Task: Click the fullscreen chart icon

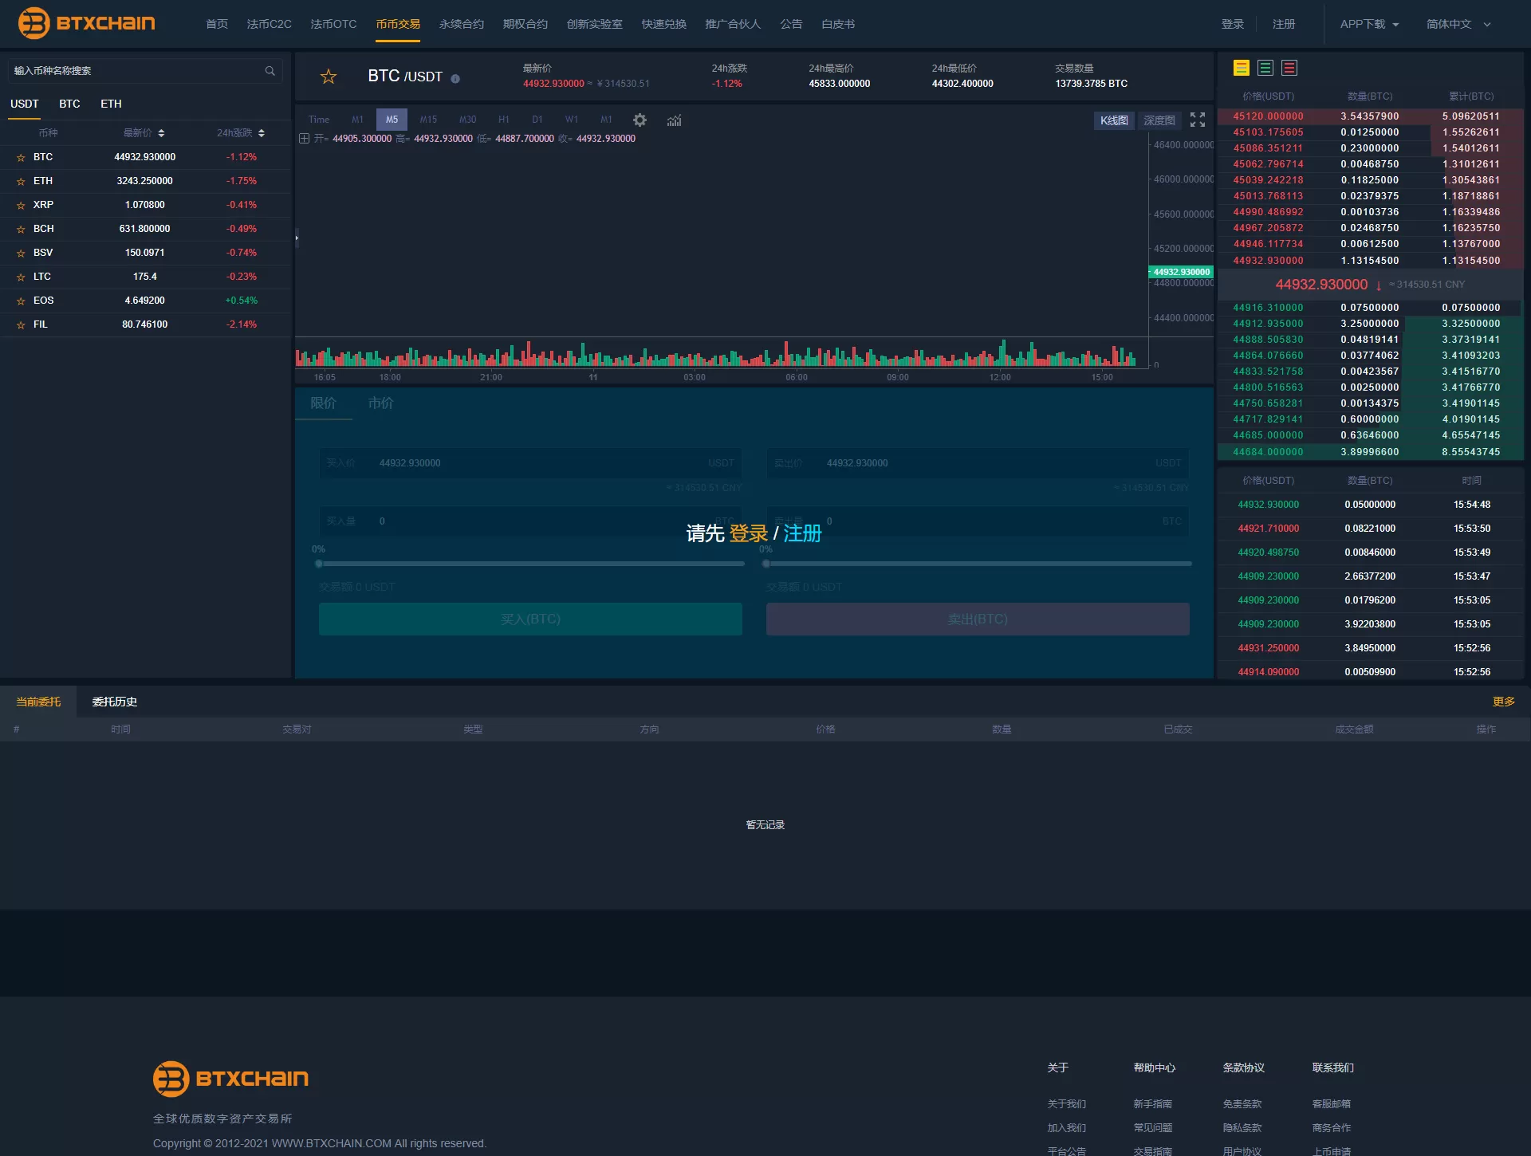Action: (x=1197, y=120)
